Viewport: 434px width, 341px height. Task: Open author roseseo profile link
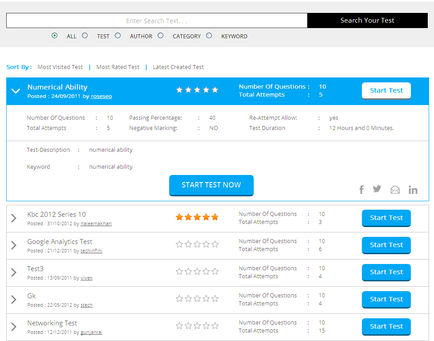[x=101, y=96]
